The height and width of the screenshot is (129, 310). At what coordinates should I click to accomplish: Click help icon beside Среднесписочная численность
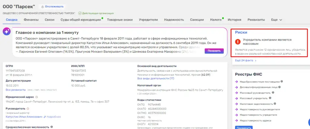51,127
